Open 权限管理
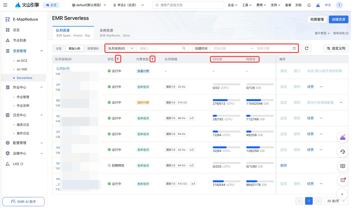This screenshot has height=211, width=363. pyautogui.click(x=317, y=19)
